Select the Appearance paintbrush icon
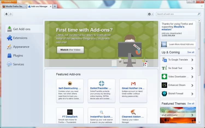The image size is (205, 128). [x=9, y=47]
